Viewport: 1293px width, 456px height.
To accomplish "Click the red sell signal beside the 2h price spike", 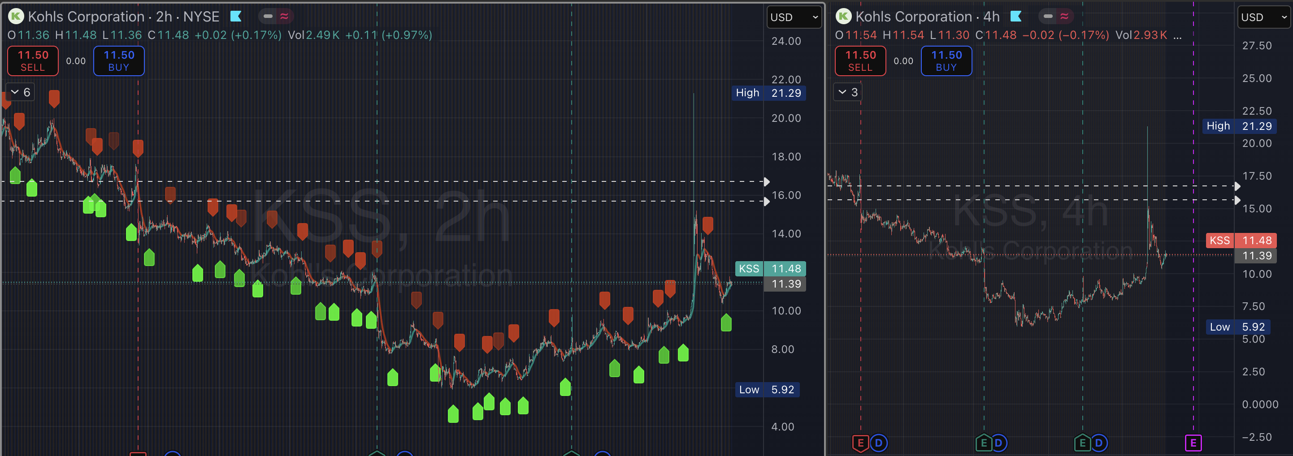I will click(x=708, y=225).
